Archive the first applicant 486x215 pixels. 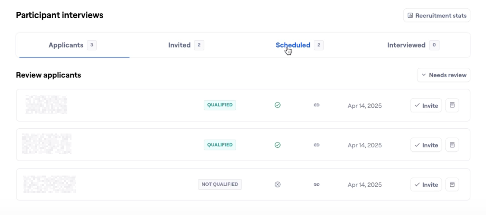click(x=452, y=105)
